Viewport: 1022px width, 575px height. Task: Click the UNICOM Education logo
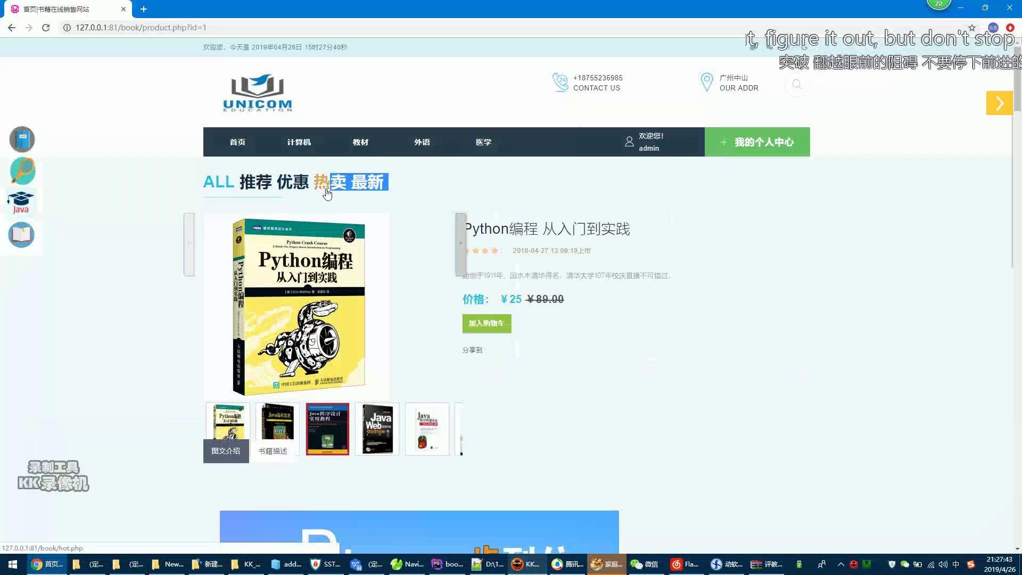click(x=258, y=92)
